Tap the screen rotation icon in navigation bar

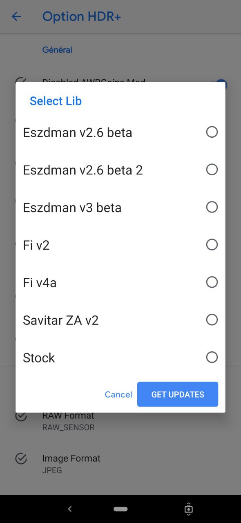[x=188, y=509]
